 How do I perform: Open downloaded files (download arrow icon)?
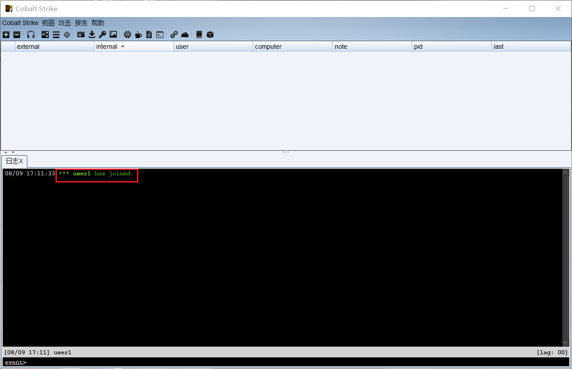(92, 34)
